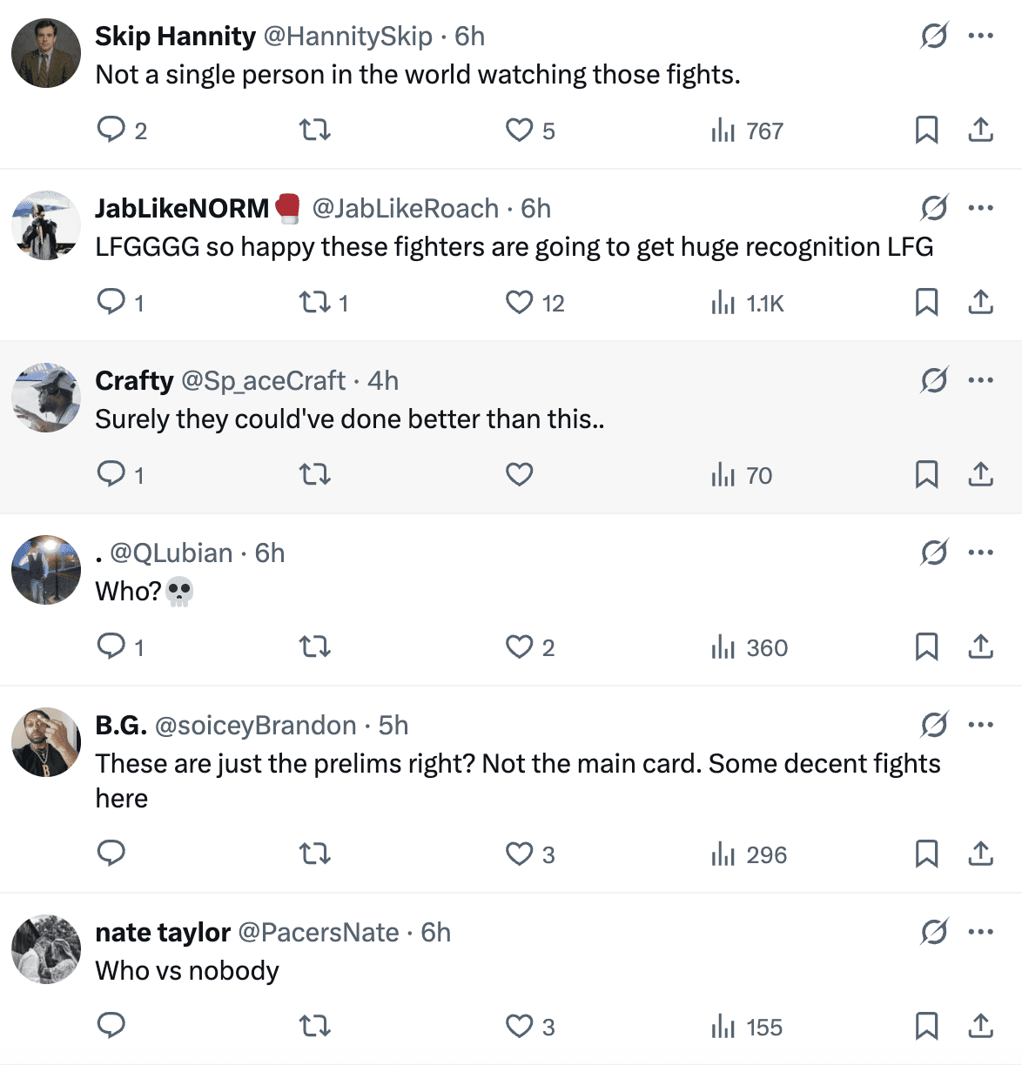Open the share menu on @QLubian's reply
The image size is (1022, 1065).
click(x=980, y=646)
